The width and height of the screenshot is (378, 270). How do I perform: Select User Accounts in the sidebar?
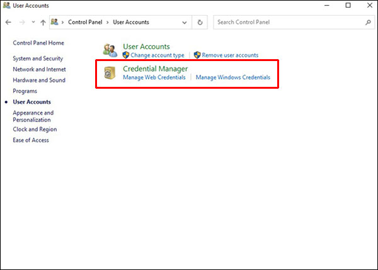(x=32, y=102)
